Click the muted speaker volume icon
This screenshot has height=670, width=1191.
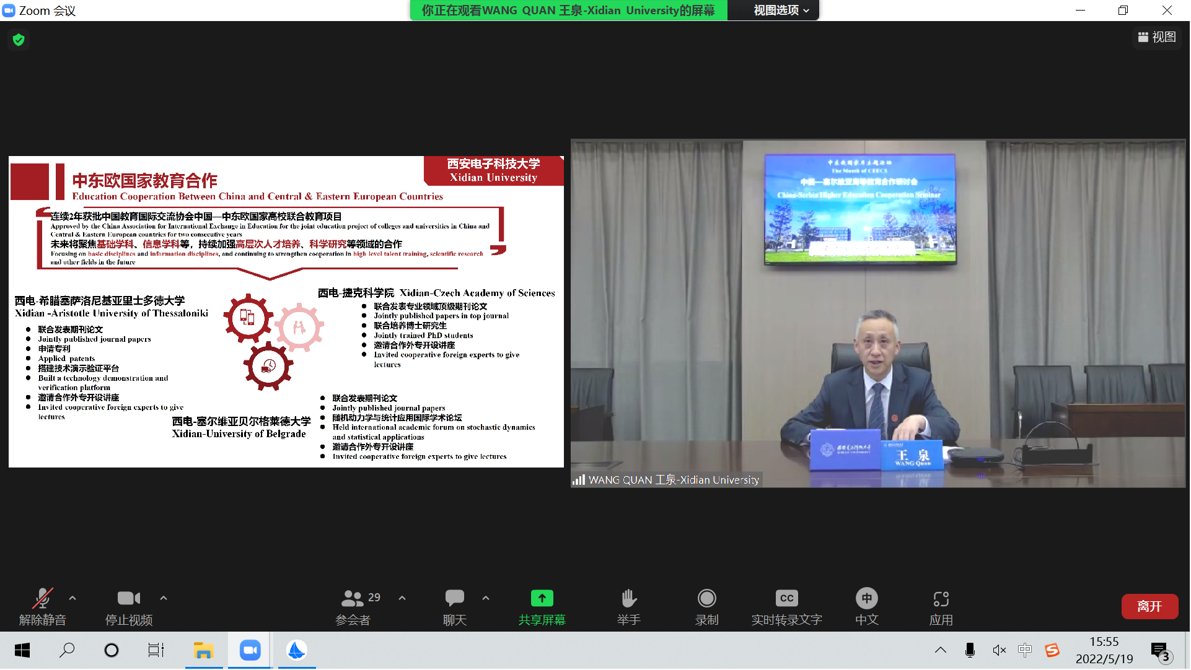pos(999,650)
